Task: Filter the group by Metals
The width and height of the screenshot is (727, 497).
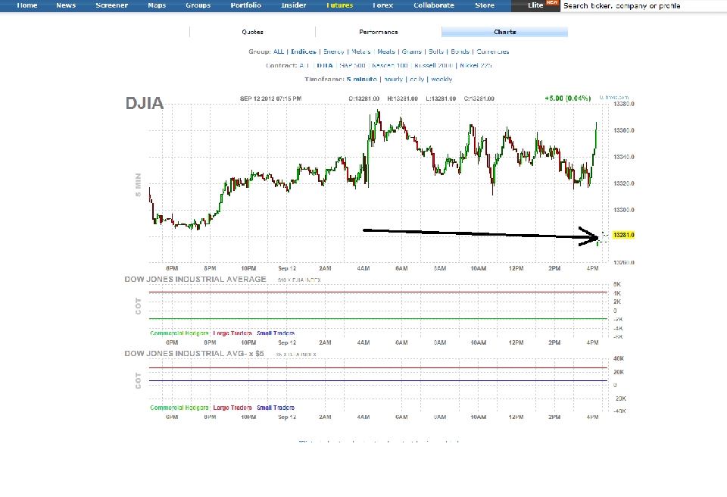Action: pyautogui.click(x=360, y=52)
